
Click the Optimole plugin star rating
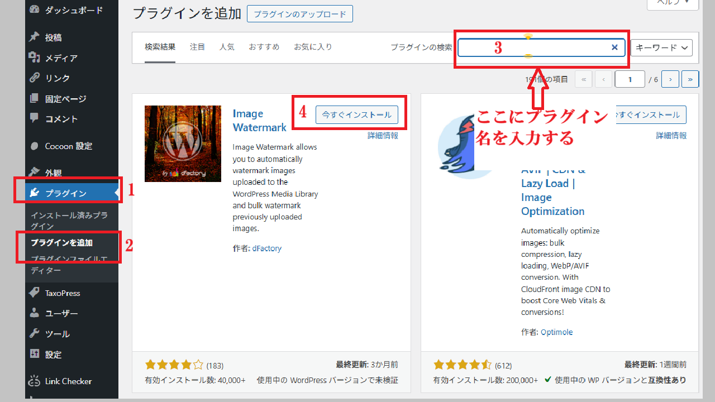click(463, 366)
